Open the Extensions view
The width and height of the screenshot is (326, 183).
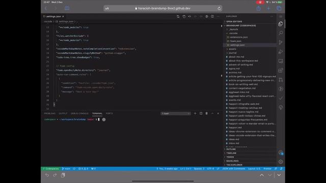281,70
